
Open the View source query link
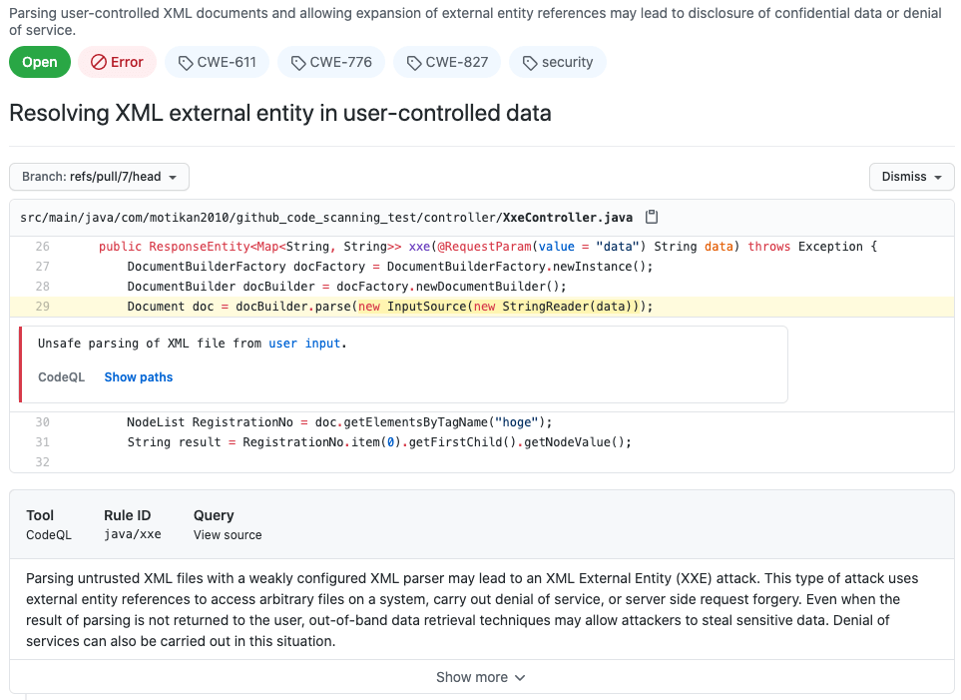(x=228, y=535)
